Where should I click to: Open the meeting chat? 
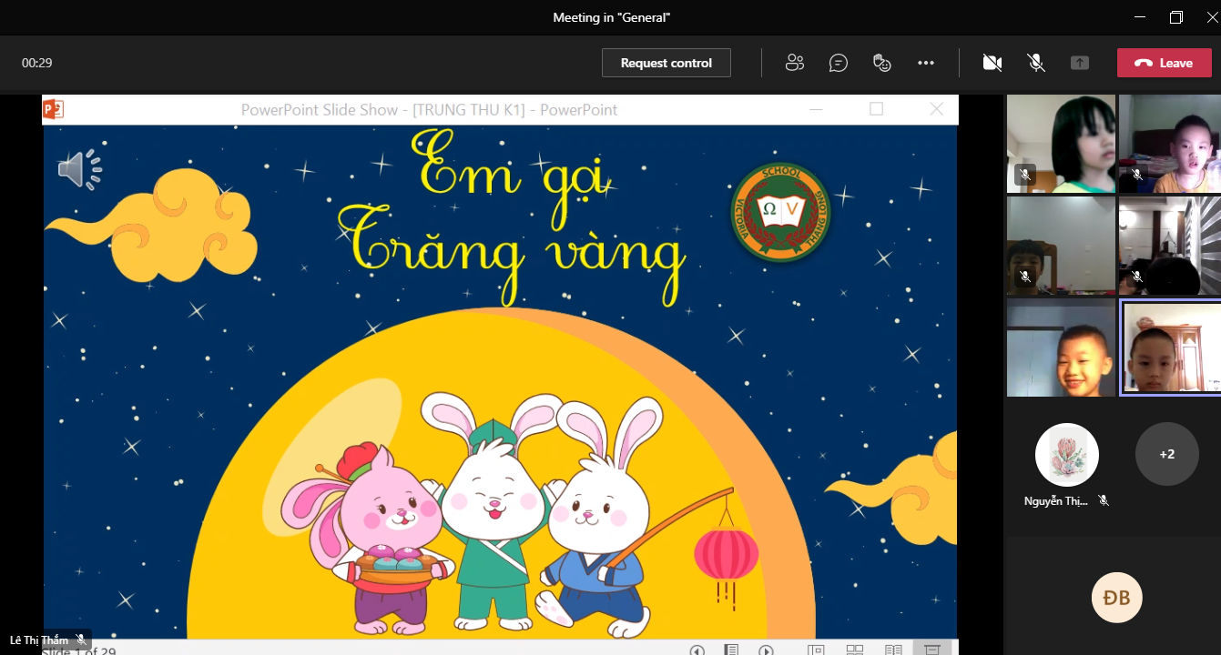point(838,63)
